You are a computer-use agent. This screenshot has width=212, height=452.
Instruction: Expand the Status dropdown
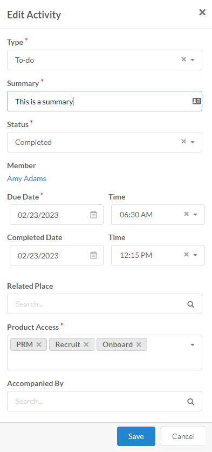click(x=193, y=142)
